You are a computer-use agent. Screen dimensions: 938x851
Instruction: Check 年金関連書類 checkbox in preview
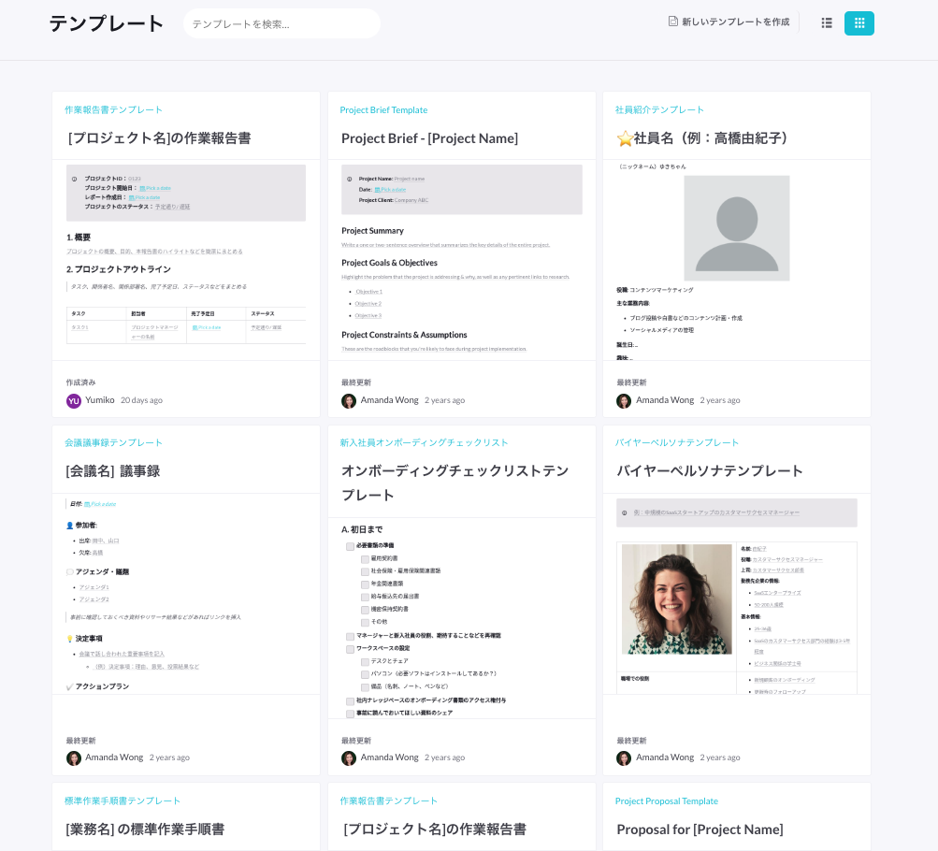tap(365, 584)
